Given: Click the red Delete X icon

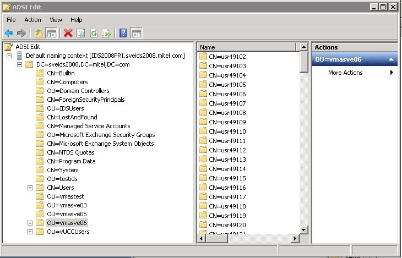Looking at the screenshot, I should point(68,34).
